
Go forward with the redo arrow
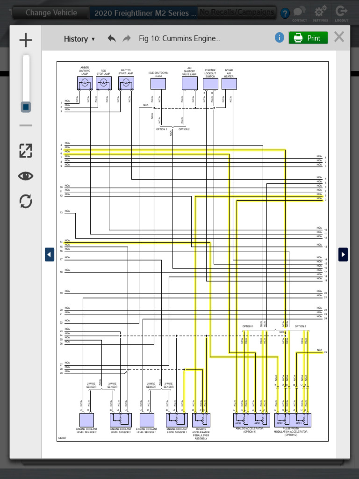pyautogui.click(x=127, y=38)
